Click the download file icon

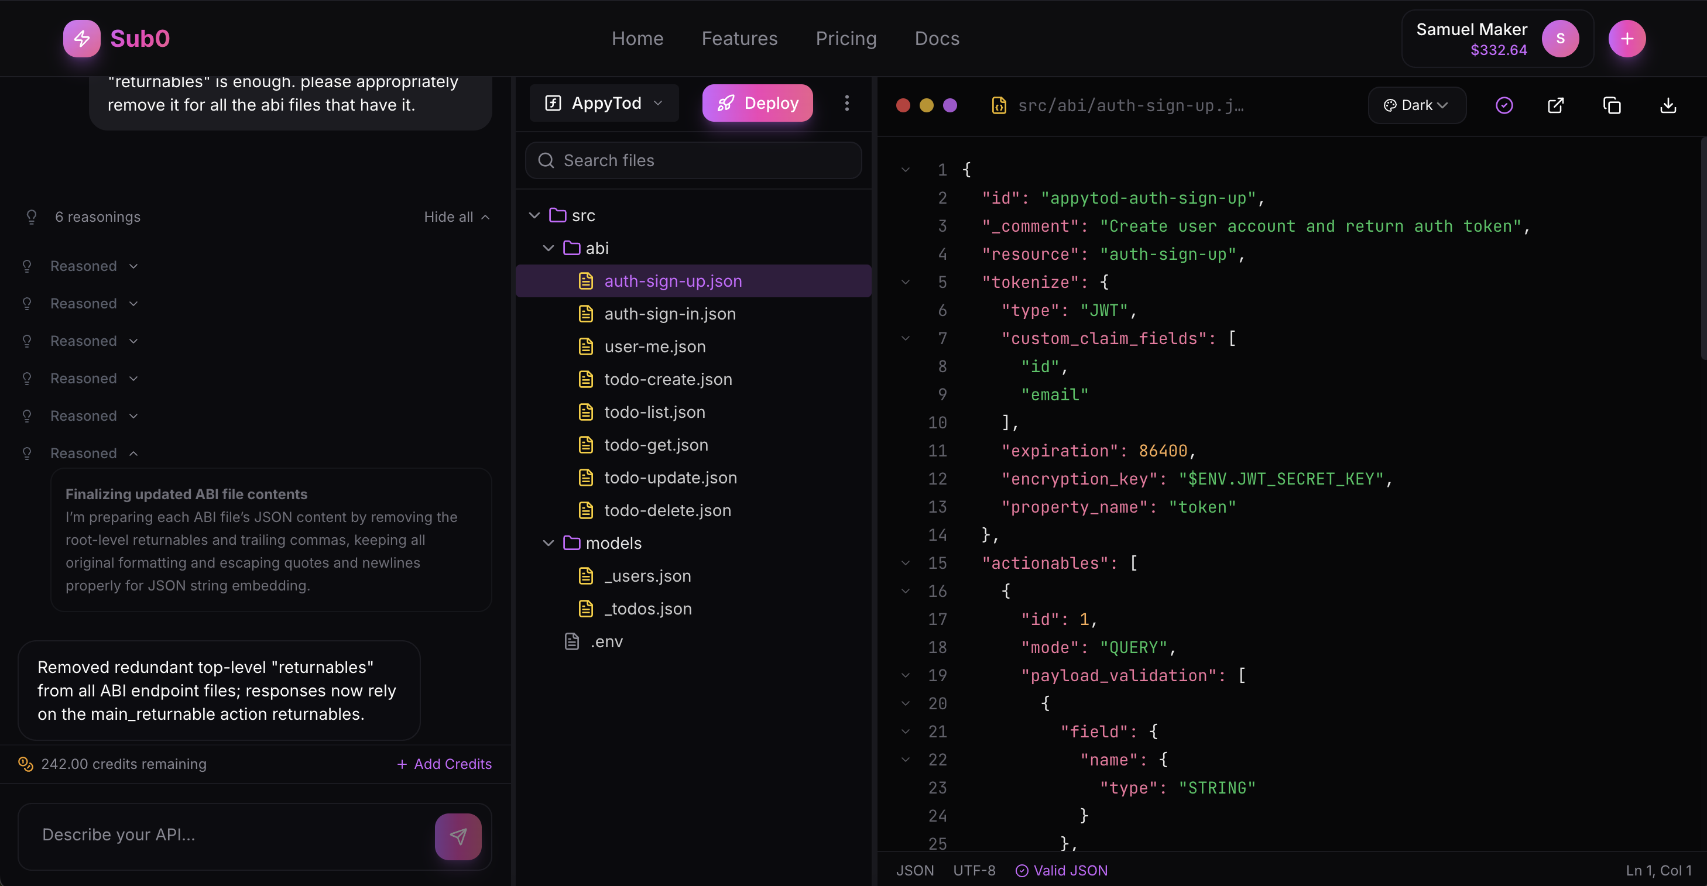click(1667, 105)
